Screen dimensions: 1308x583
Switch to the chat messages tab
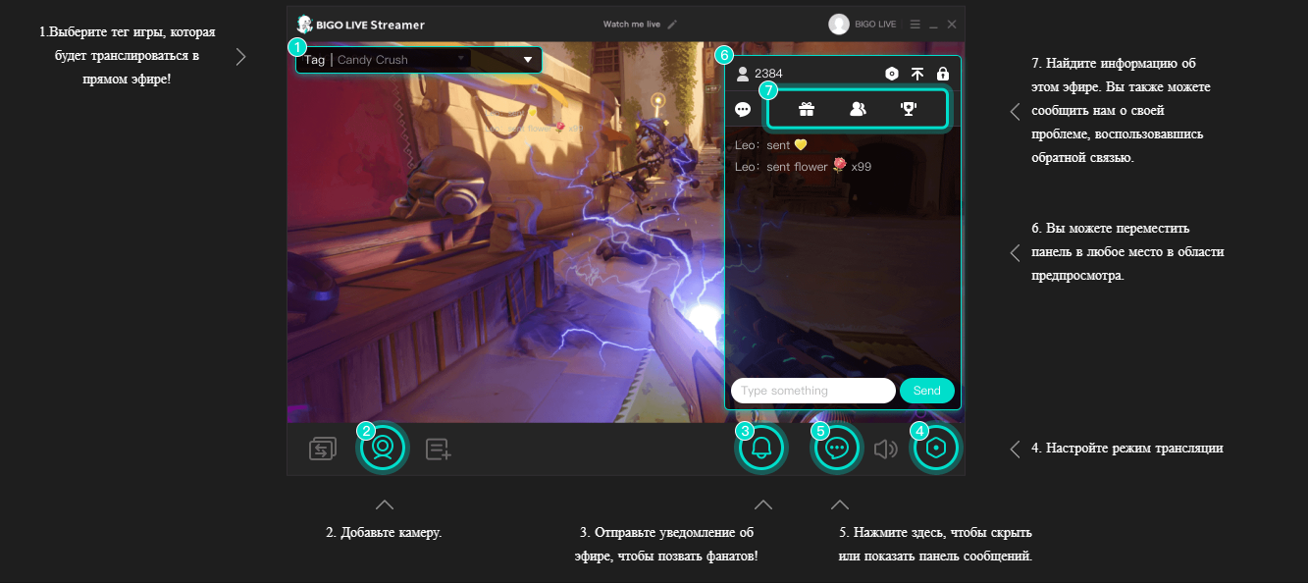(743, 110)
